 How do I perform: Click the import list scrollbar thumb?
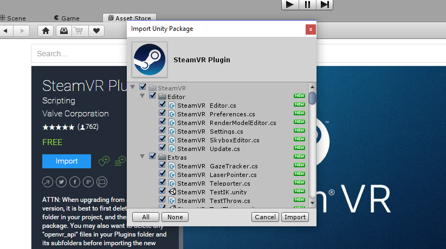click(x=312, y=98)
